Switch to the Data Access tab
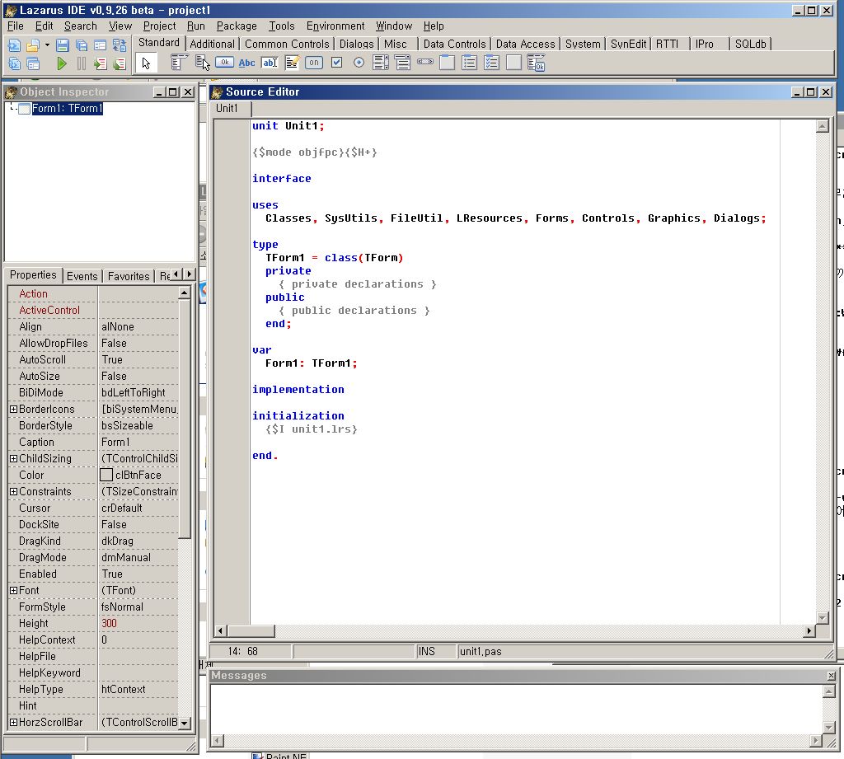The height and width of the screenshot is (759, 844). click(x=525, y=45)
